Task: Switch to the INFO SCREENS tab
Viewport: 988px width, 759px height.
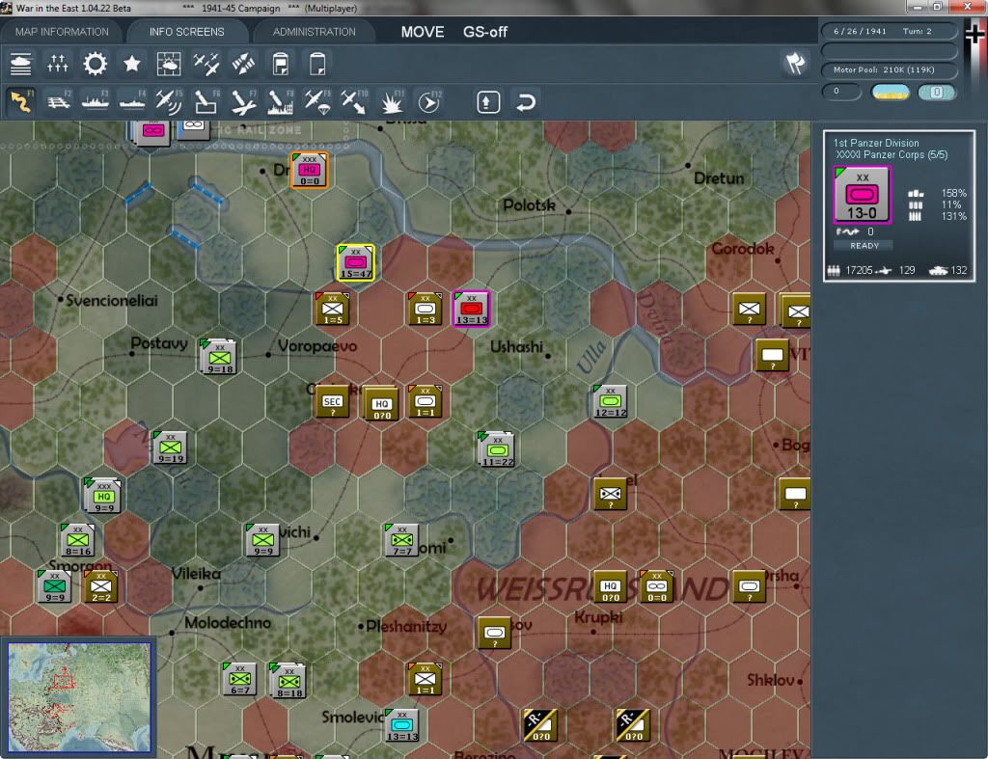Action: 186,32
